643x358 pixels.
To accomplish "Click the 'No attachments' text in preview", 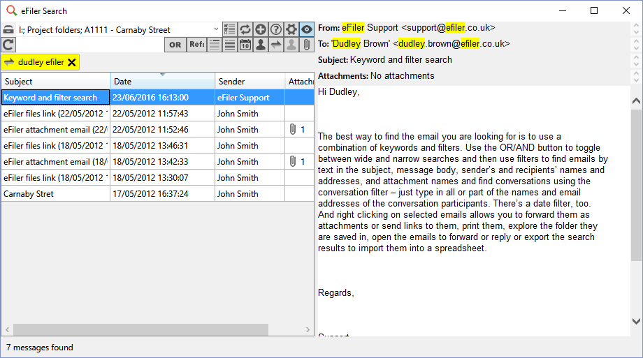I will 403,76.
